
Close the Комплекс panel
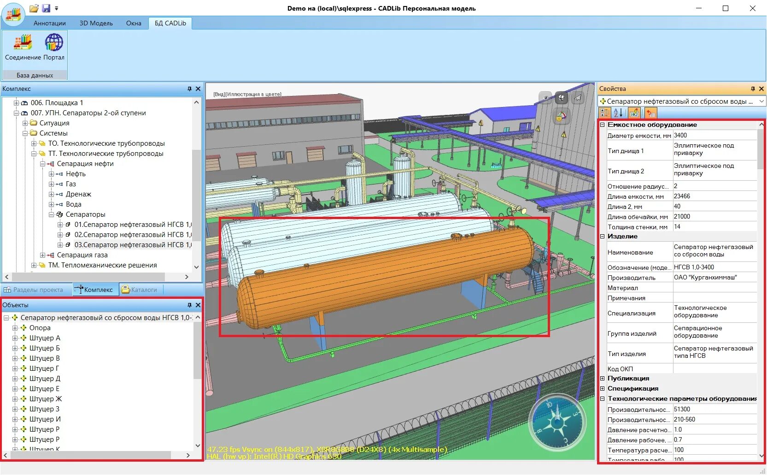(198, 89)
